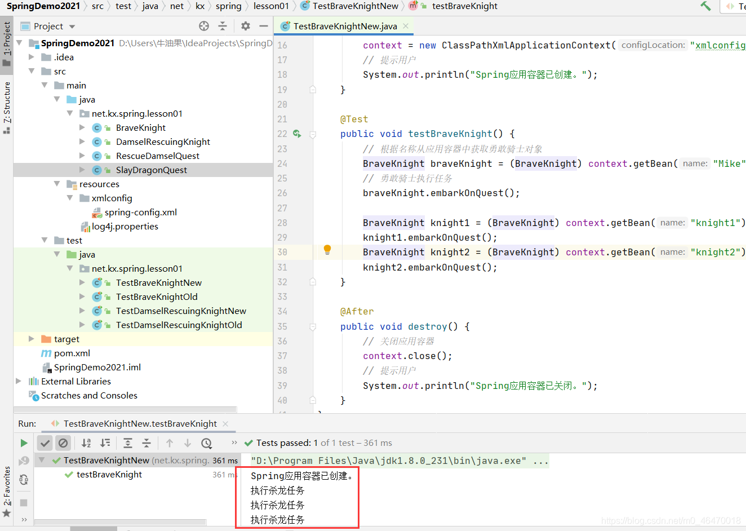Expand External Libraries node
The width and height of the screenshot is (746, 531).
(x=19, y=381)
